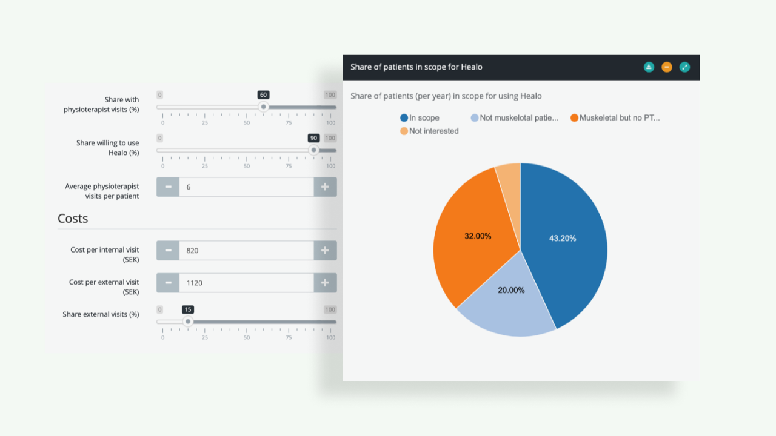Click the expand icon in chart header
Screen dimensions: 776x436
684,67
